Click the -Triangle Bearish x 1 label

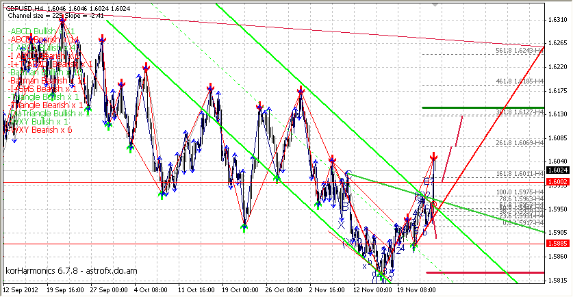coord(45,105)
